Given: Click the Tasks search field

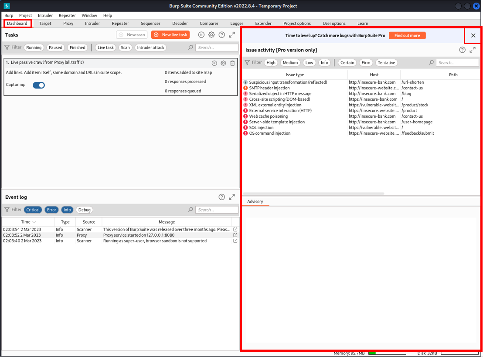Looking at the screenshot, I should (x=217, y=48).
